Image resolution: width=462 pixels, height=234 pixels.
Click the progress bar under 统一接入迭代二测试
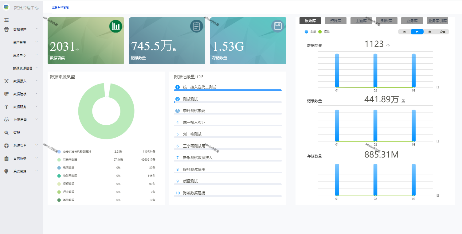click(x=228, y=90)
